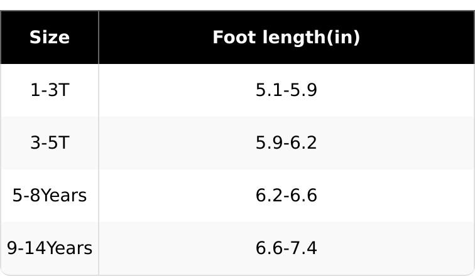
Task: Select the 9-14Years size cell
Action: 50,248
